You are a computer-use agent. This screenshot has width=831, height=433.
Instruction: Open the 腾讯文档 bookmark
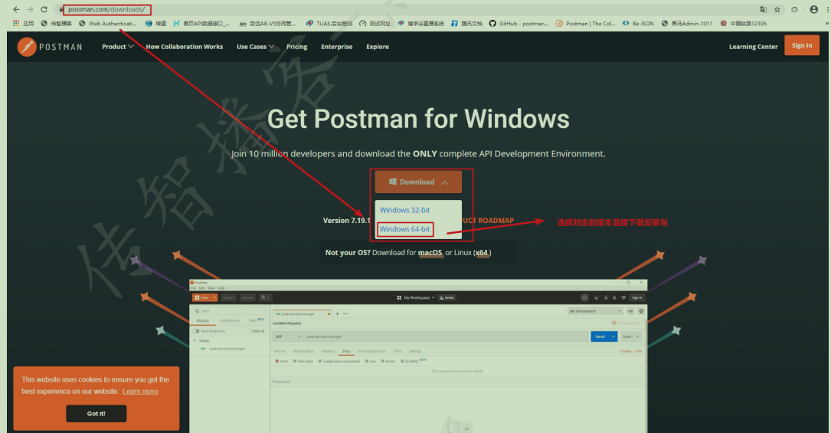467,23
